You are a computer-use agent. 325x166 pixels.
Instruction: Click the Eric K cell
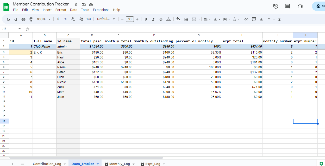coord(45,52)
